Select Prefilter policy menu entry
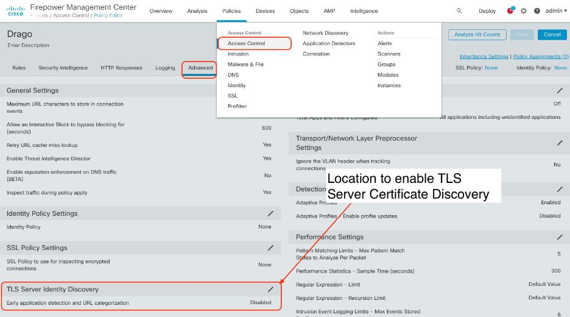This screenshot has width=570, height=317. [237, 106]
